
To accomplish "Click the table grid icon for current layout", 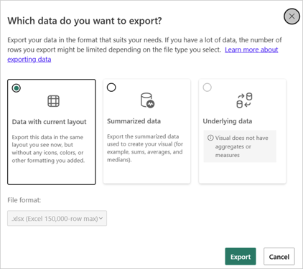I will 53,101.
